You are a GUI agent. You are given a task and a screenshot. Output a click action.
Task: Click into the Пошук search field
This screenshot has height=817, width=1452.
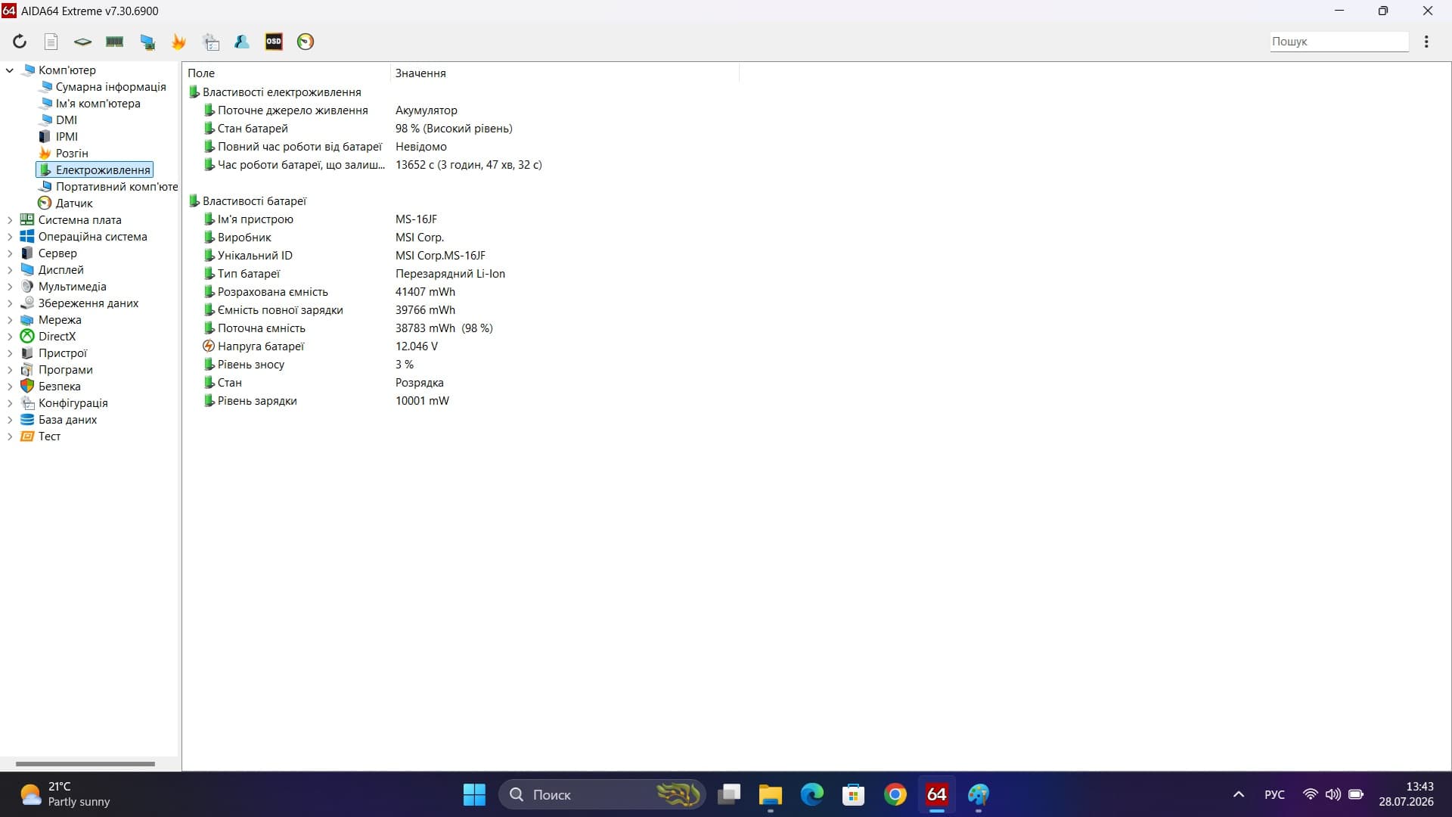[1339, 42]
